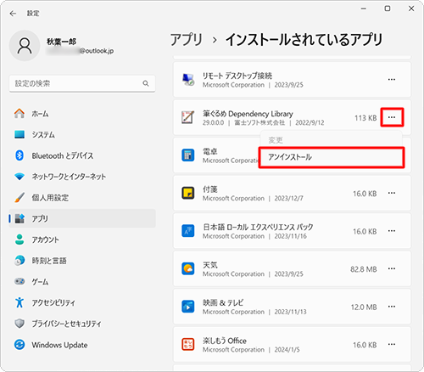
Task: Open ゲーム settings
Action: click(82, 281)
